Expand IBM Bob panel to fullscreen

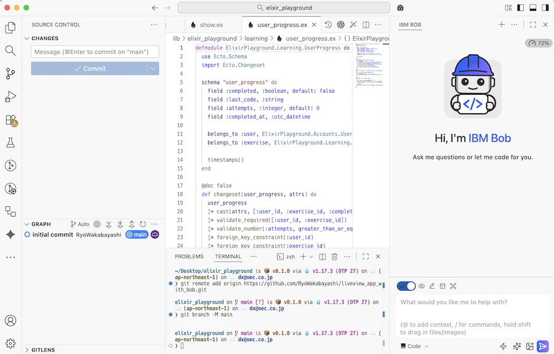533,25
